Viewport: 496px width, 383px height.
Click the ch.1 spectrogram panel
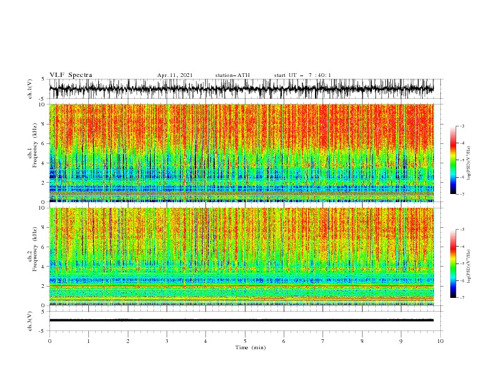tap(242, 153)
